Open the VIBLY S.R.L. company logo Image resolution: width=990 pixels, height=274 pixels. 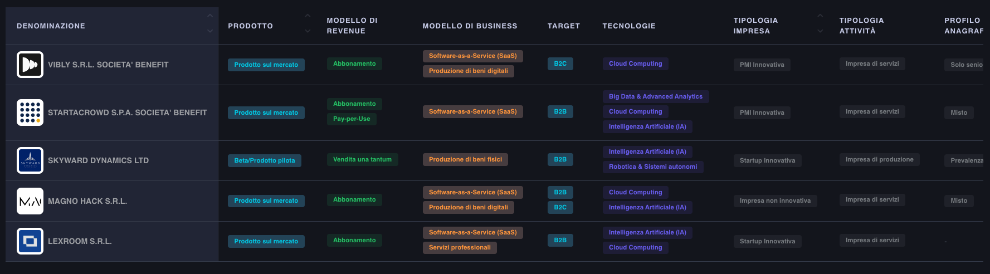click(30, 65)
